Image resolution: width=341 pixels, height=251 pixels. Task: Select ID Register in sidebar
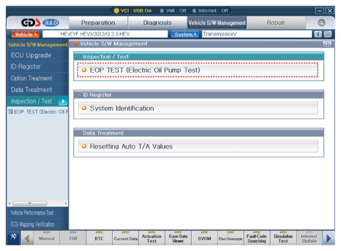[x=37, y=66]
